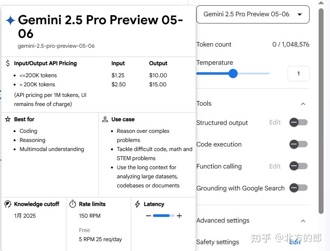The height and width of the screenshot is (251, 330).
Task: Edit the Structured output settings
Action: point(275,122)
